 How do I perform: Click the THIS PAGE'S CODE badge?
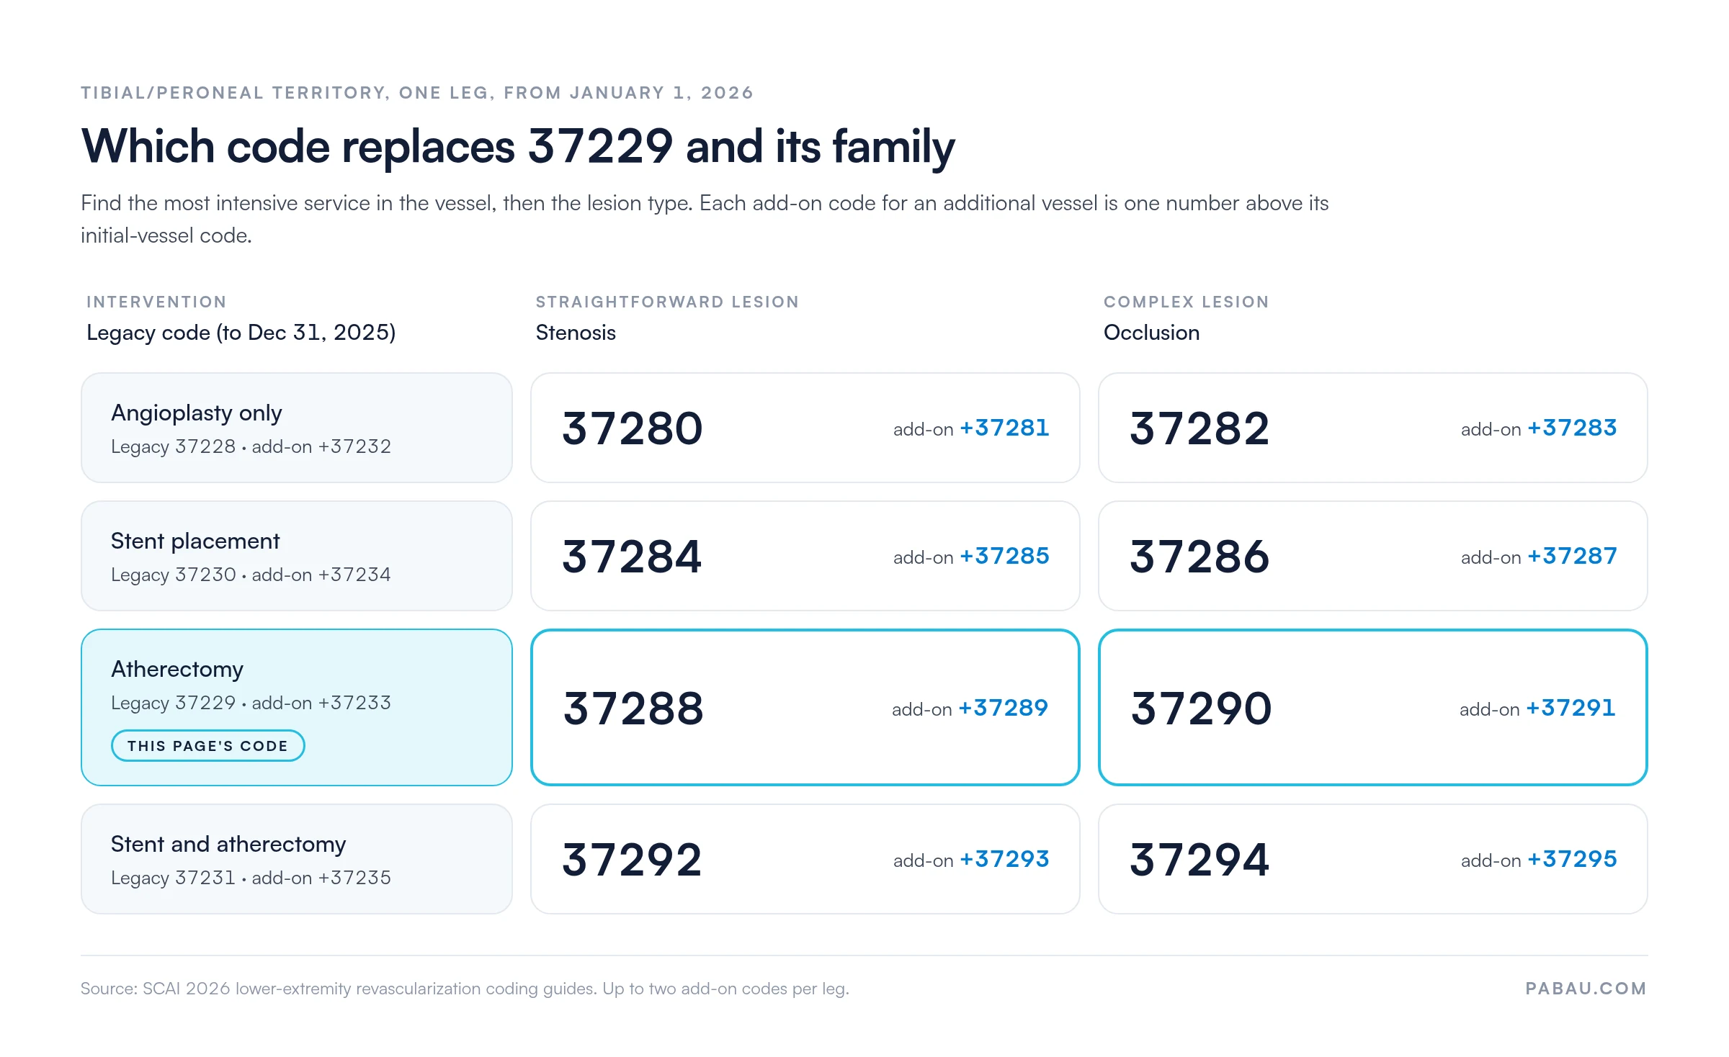coord(207,745)
